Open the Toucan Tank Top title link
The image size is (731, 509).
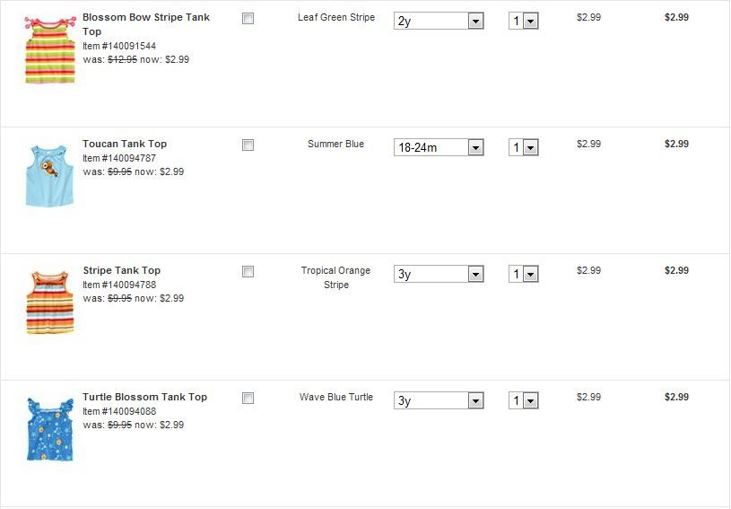point(125,144)
